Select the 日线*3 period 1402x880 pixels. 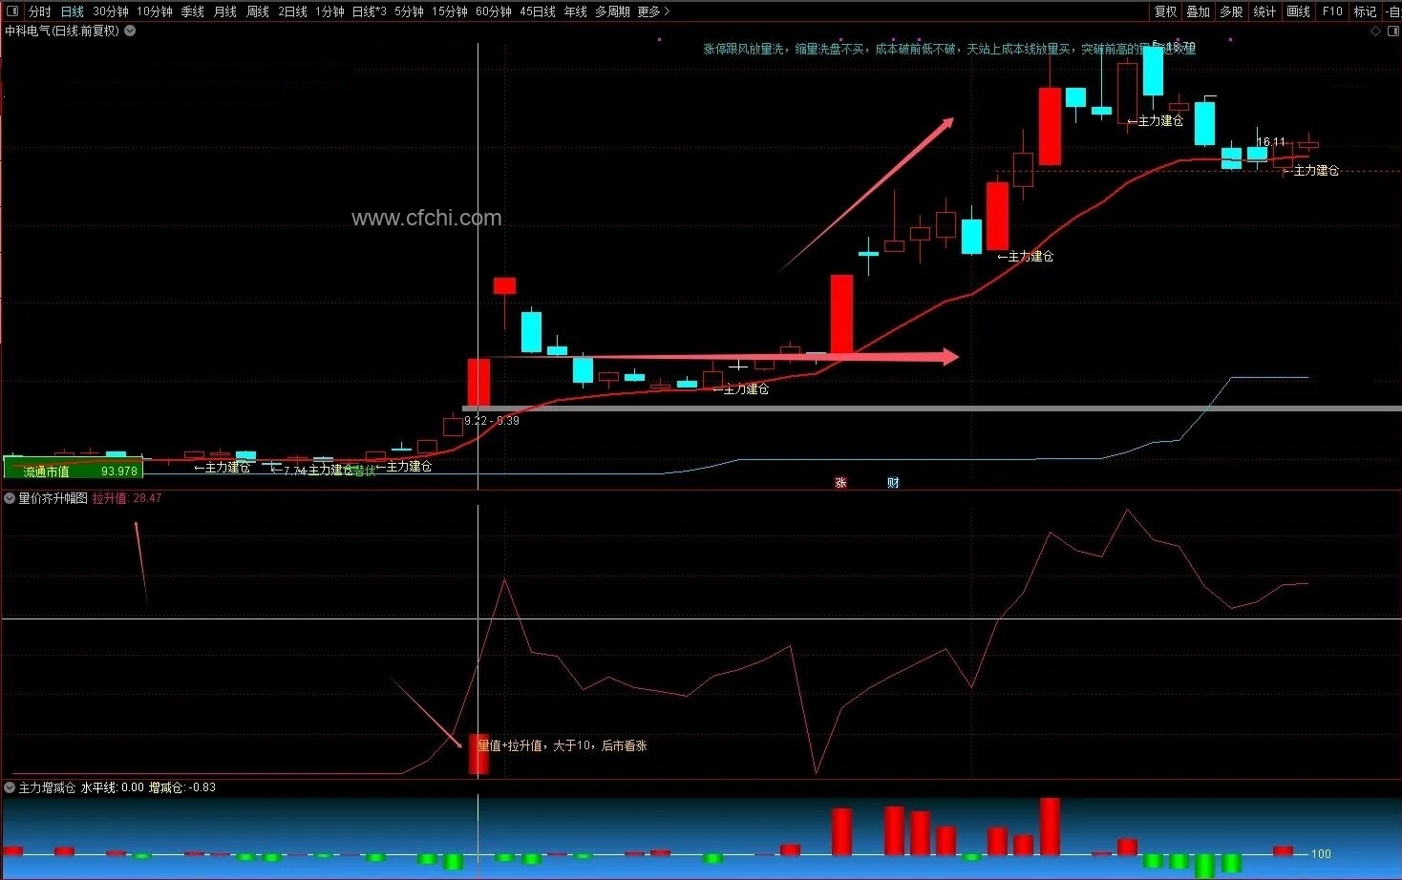pyautogui.click(x=369, y=11)
